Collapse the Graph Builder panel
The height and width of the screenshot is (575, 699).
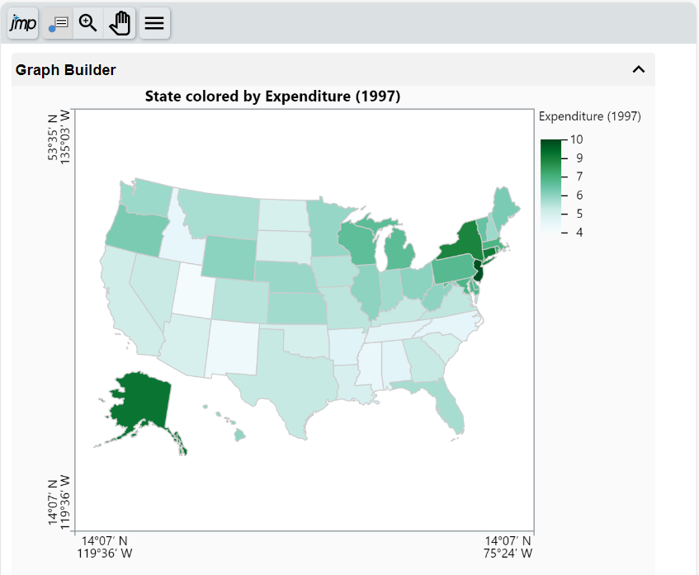[x=637, y=70]
